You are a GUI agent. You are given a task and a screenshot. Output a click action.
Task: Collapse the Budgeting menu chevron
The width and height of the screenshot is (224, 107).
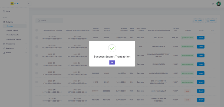coord(26,22)
